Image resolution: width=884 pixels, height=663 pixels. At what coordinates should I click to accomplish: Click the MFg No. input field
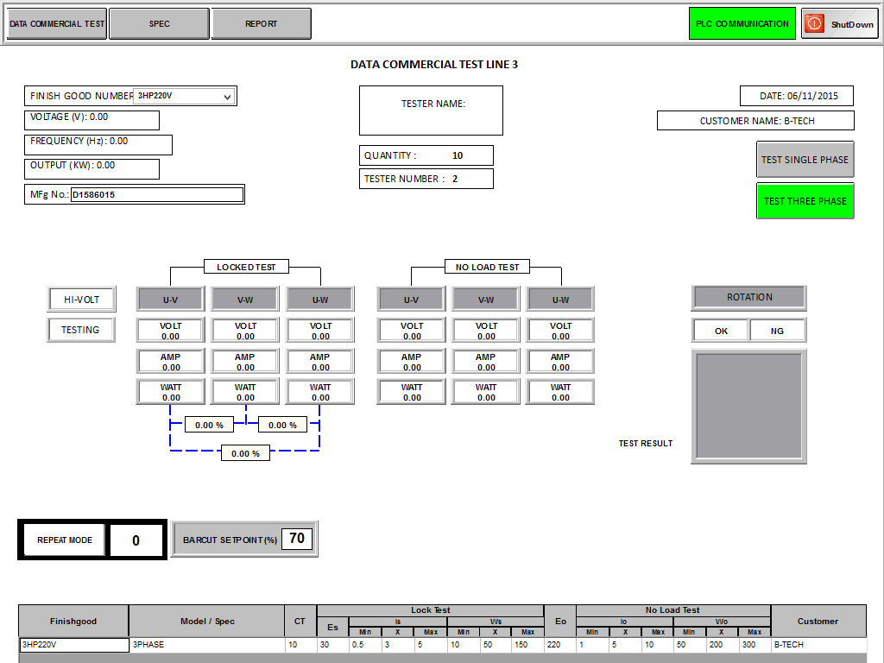[157, 194]
